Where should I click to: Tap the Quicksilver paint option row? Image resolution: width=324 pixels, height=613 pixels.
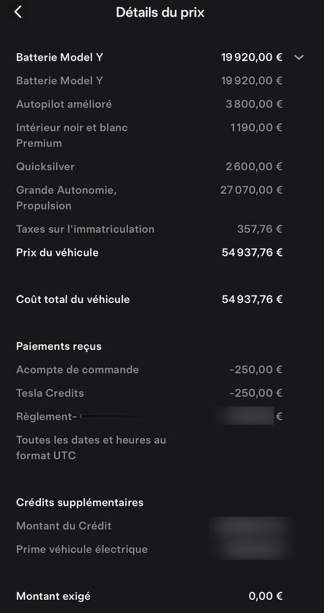pos(149,167)
